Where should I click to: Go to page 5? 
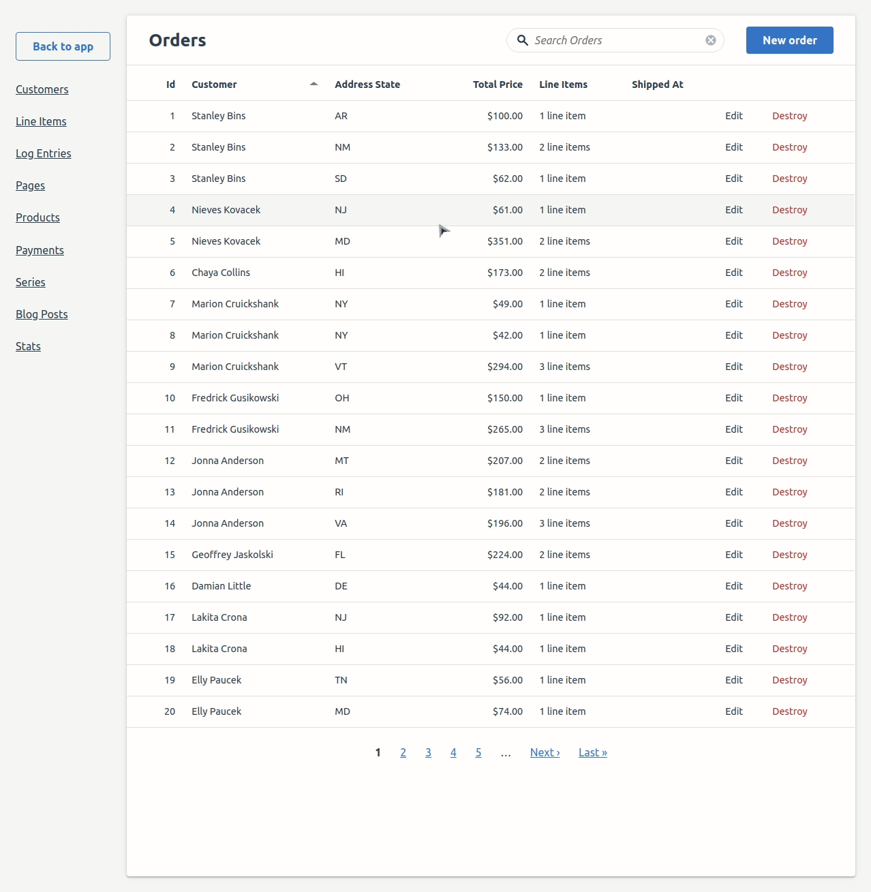[x=478, y=752]
